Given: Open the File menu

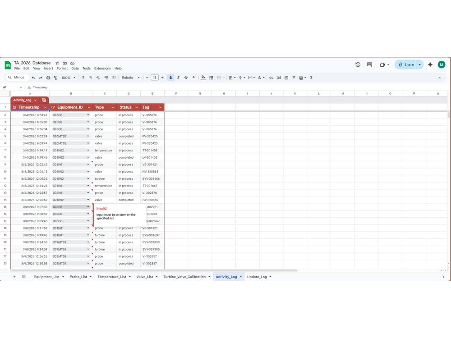Looking at the screenshot, I should 17,69.
